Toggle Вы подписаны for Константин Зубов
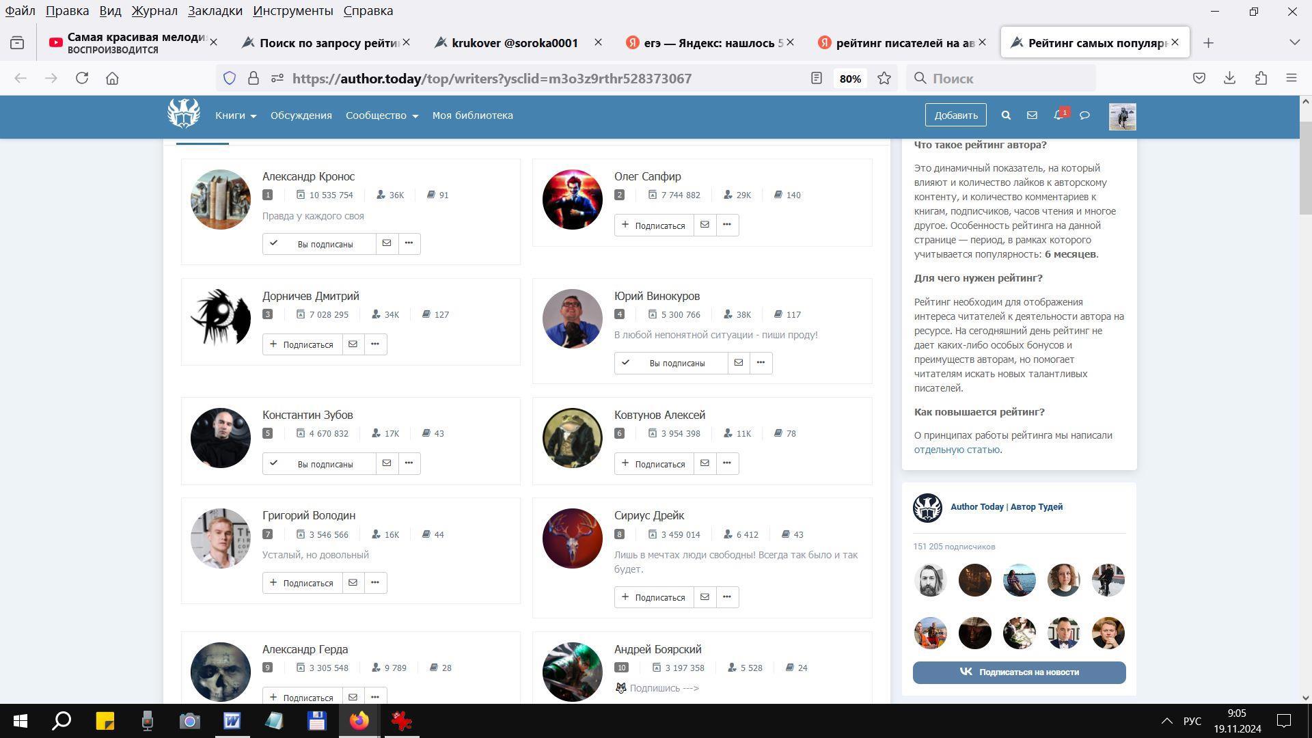 (319, 464)
